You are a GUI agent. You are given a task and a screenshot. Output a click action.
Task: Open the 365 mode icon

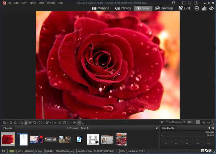[196, 8]
